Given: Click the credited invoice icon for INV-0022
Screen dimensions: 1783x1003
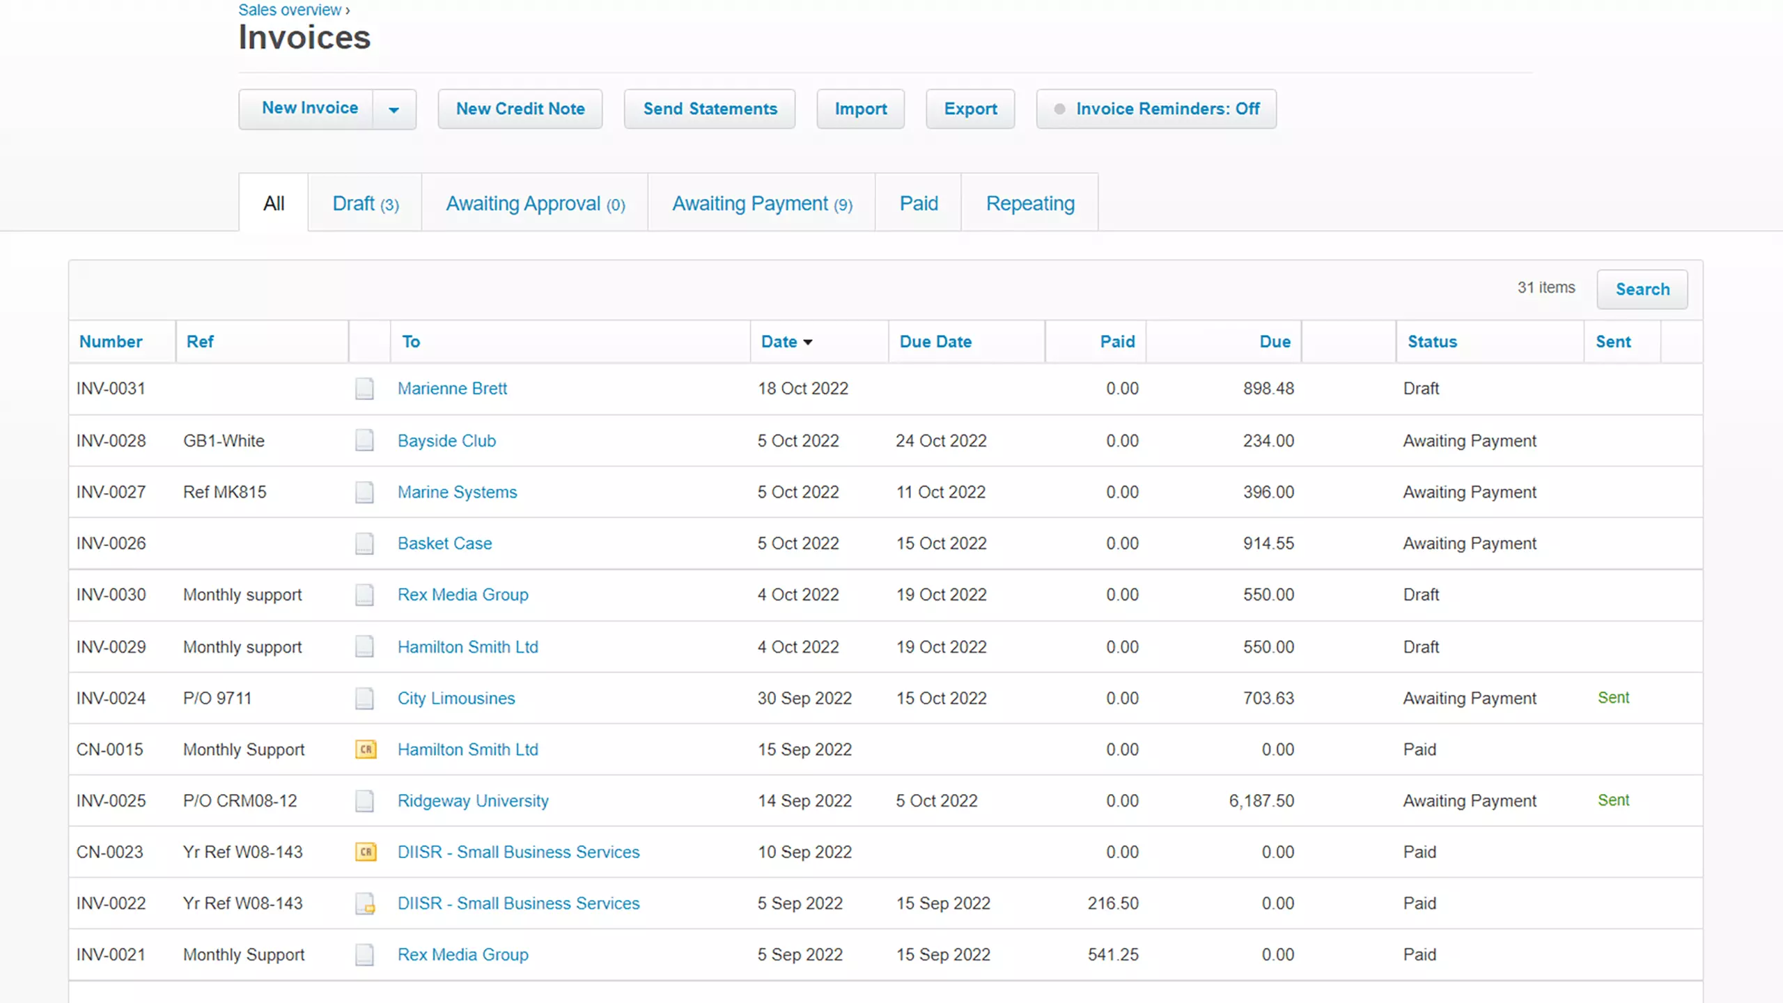Looking at the screenshot, I should click(365, 903).
